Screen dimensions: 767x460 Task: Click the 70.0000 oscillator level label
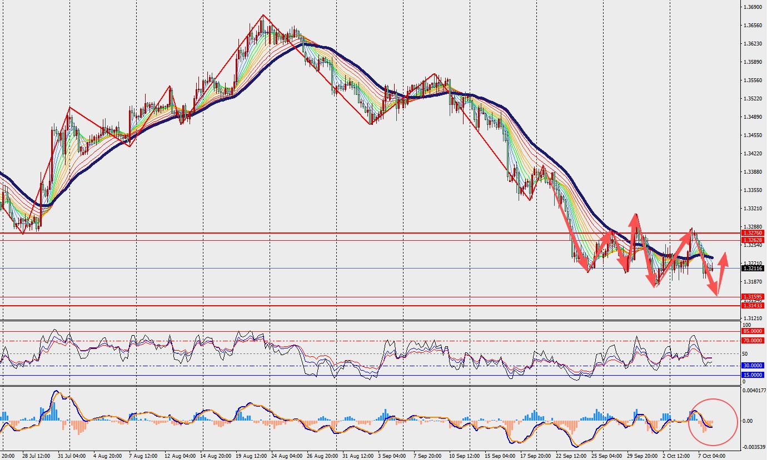(x=753, y=341)
